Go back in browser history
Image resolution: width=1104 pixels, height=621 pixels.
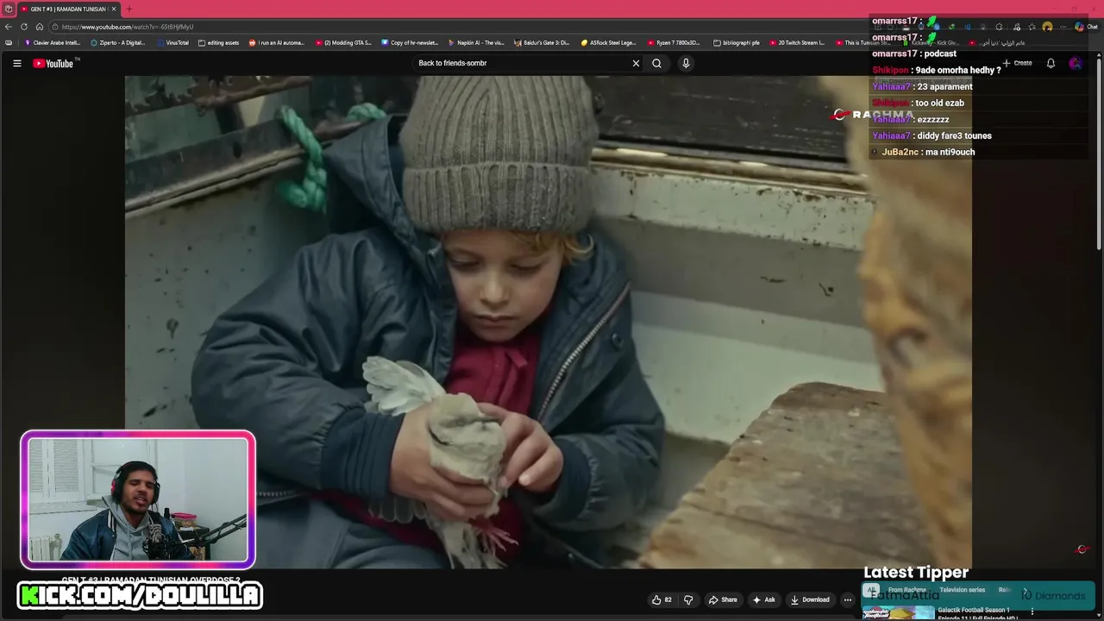pos(9,27)
